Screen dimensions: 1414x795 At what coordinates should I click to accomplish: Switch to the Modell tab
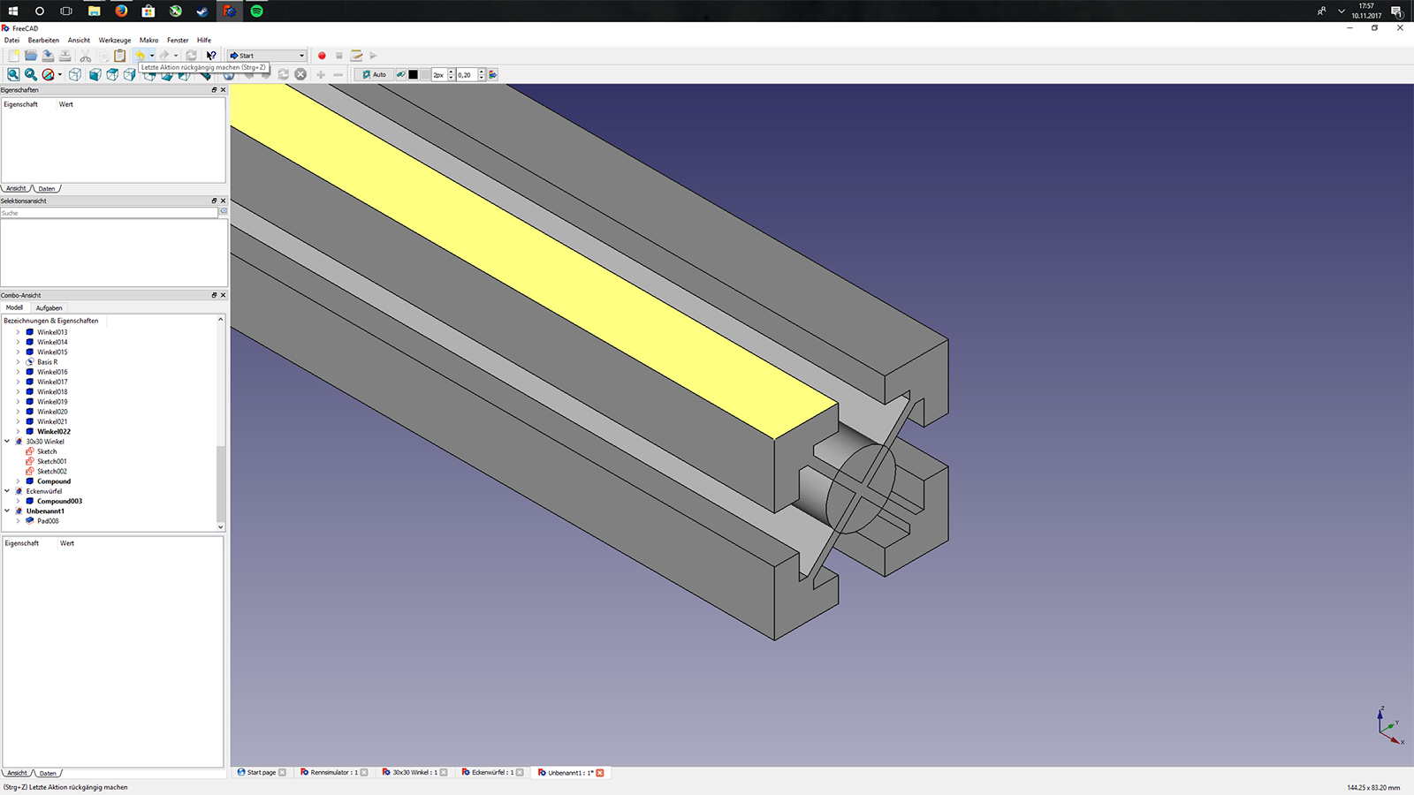[14, 307]
